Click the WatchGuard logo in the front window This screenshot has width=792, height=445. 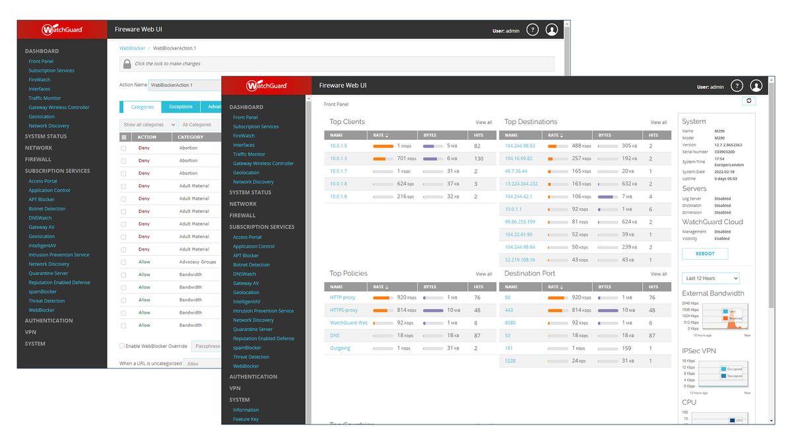(267, 86)
